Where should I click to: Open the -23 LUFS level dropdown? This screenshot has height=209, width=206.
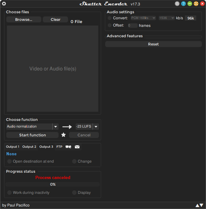[96, 127]
